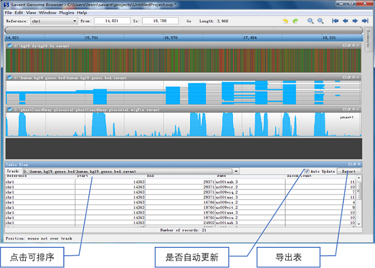Click the Go button

point(188,21)
